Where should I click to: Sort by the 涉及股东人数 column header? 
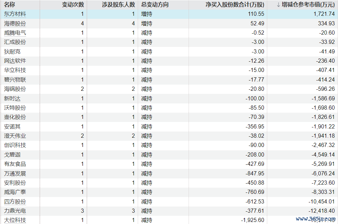point(119,5)
